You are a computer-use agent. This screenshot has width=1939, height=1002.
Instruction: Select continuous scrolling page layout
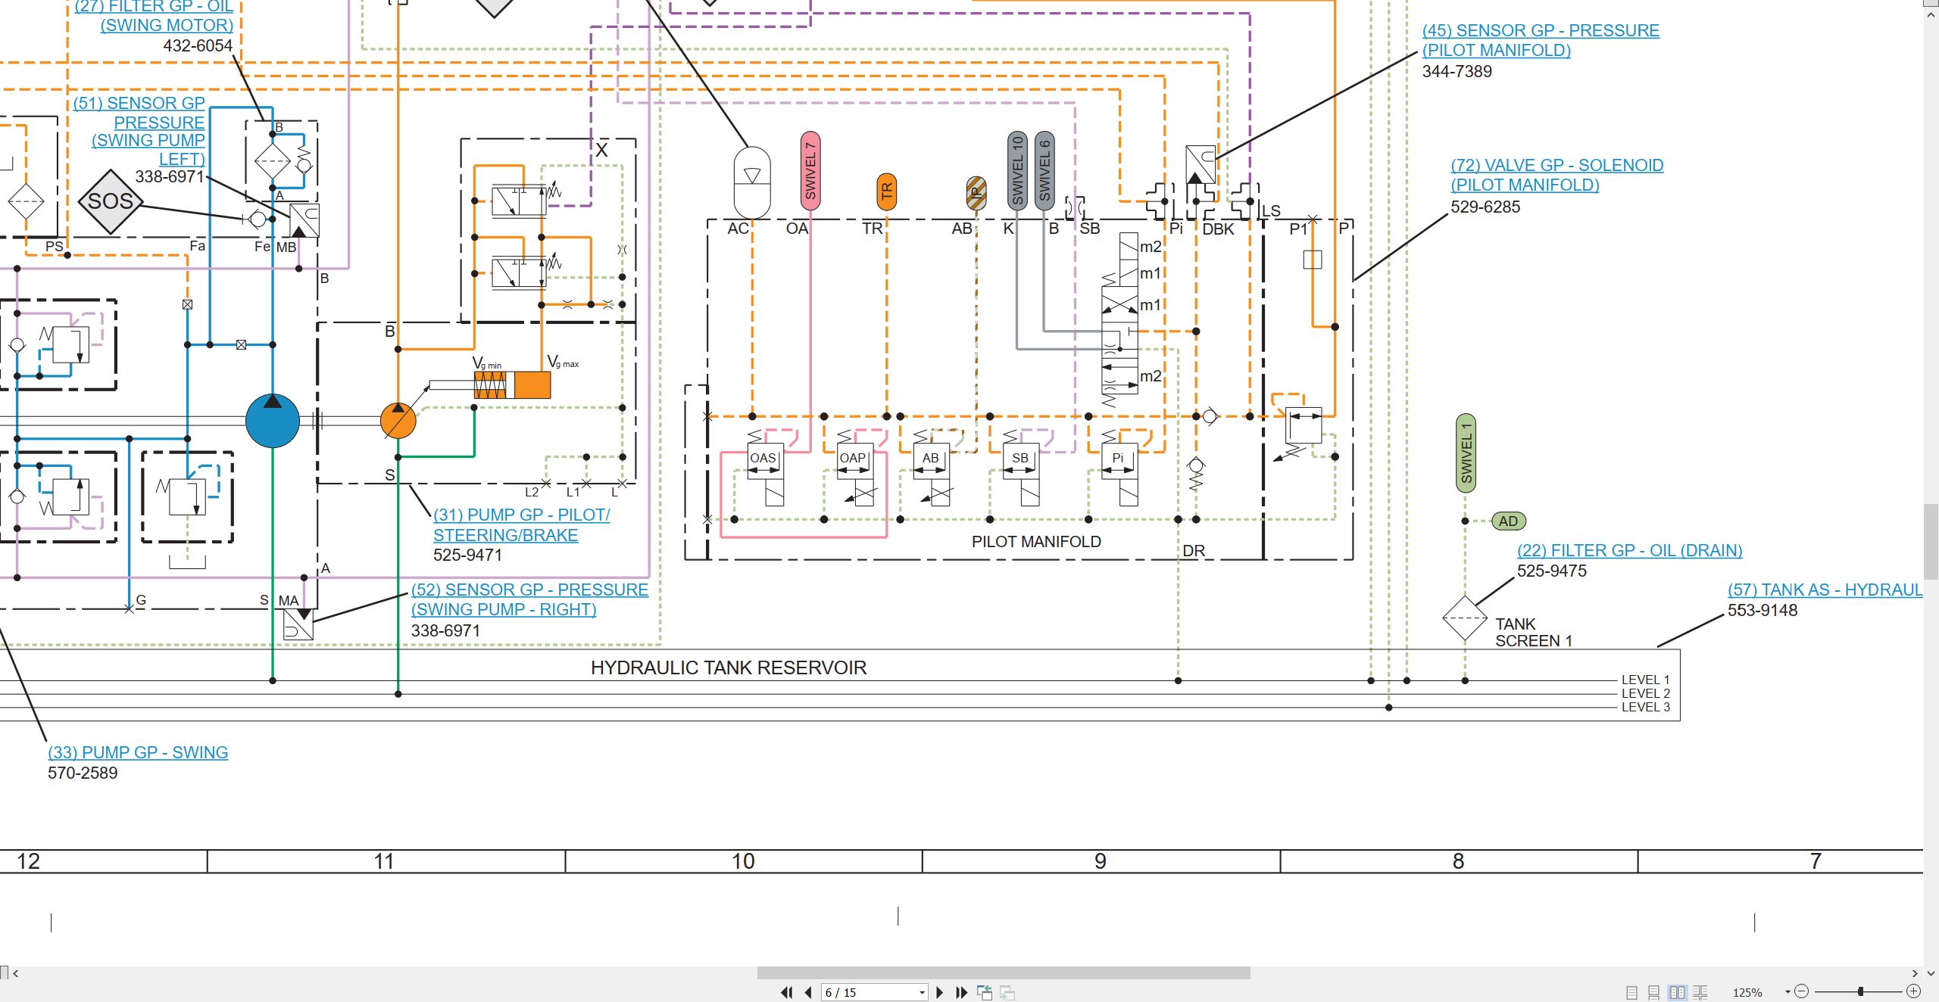pos(1654,992)
